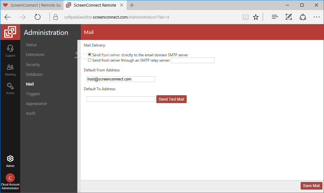Click the 'Mail' heading in the red bar
The width and height of the screenshot is (324, 193).
click(x=89, y=32)
